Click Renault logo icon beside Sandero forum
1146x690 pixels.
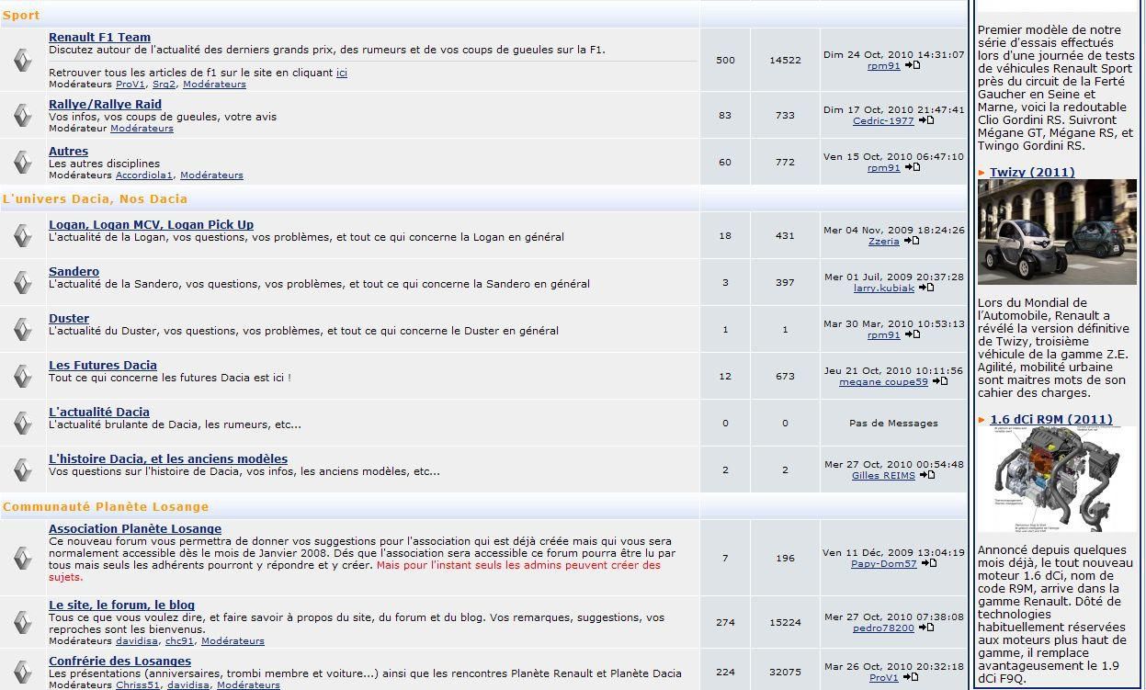click(23, 282)
